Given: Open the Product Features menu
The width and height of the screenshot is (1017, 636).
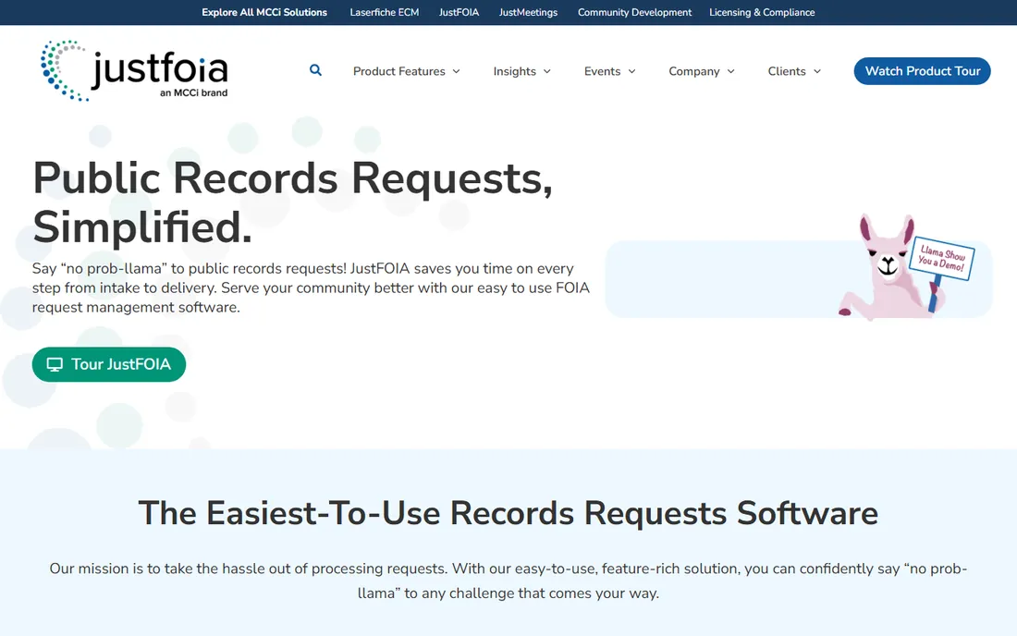Looking at the screenshot, I should (x=407, y=71).
